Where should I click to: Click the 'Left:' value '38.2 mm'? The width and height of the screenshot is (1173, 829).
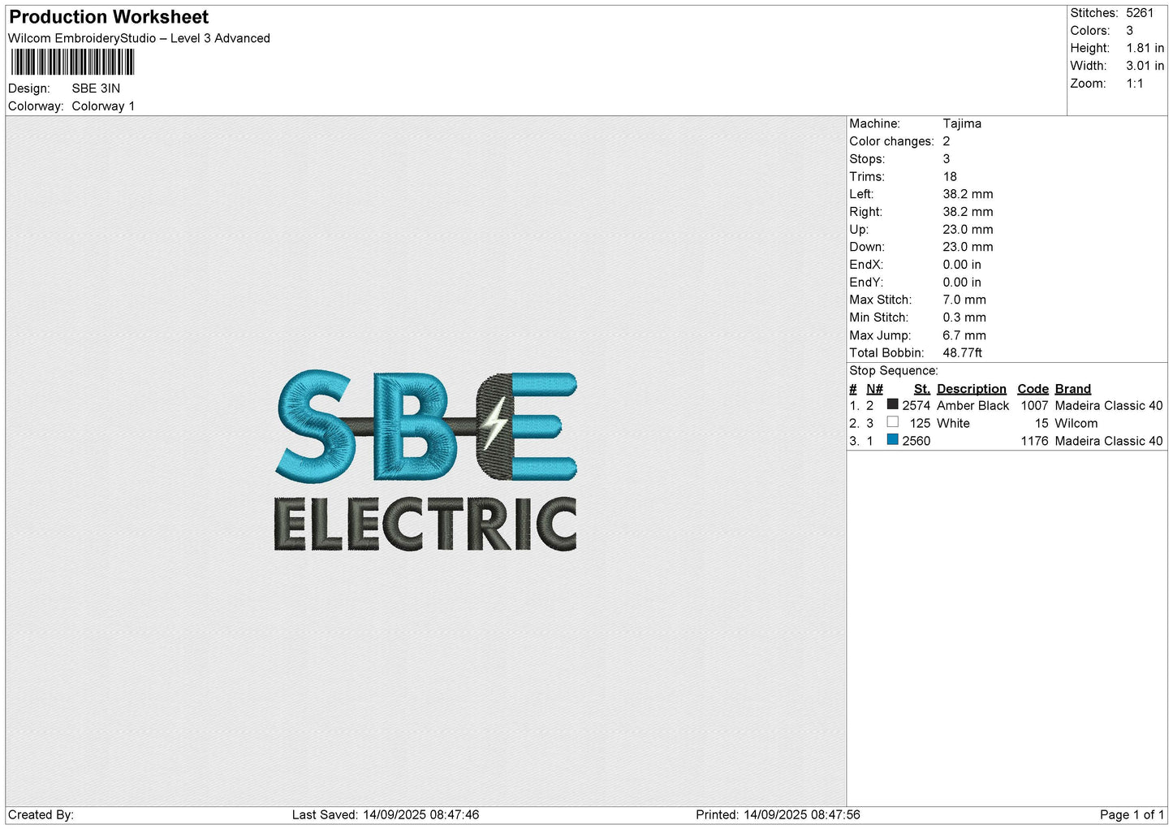tap(968, 195)
